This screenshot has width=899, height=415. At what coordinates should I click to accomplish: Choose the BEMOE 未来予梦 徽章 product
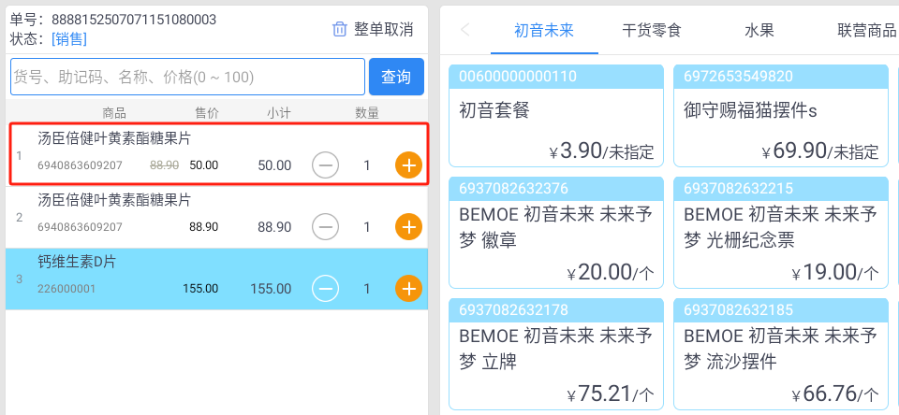pyautogui.click(x=555, y=233)
